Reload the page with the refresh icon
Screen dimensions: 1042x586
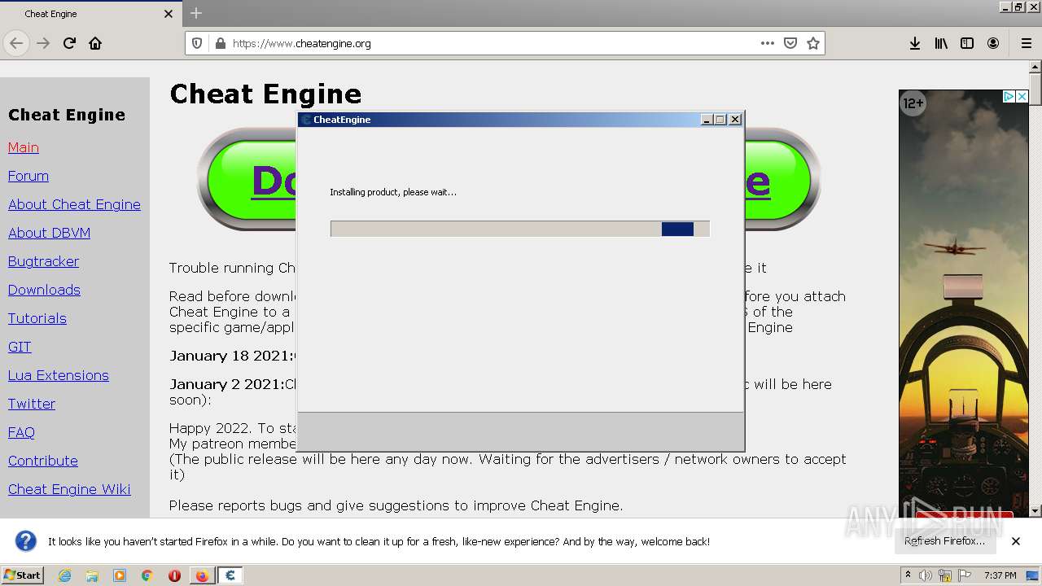pos(69,43)
